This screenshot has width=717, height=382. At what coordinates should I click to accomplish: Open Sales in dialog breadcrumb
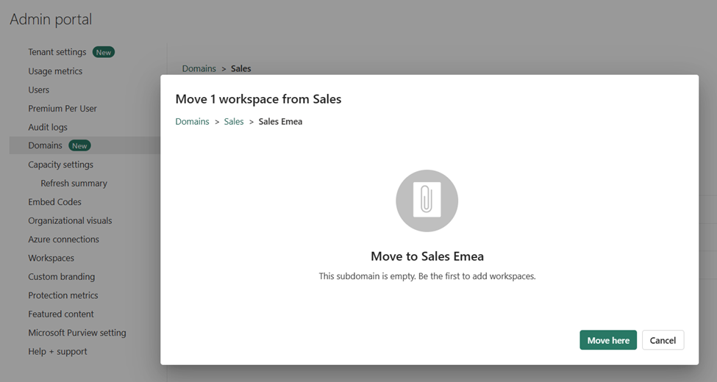[x=234, y=121]
